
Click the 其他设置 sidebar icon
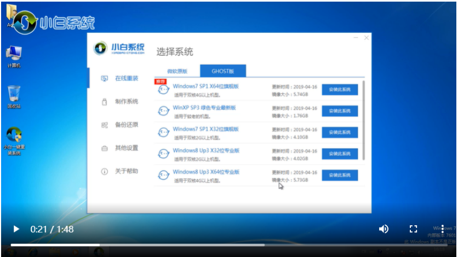pyautogui.click(x=104, y=148)
